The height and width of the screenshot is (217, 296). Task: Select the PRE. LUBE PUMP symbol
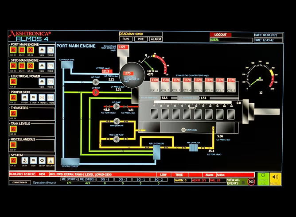point(117,139)
